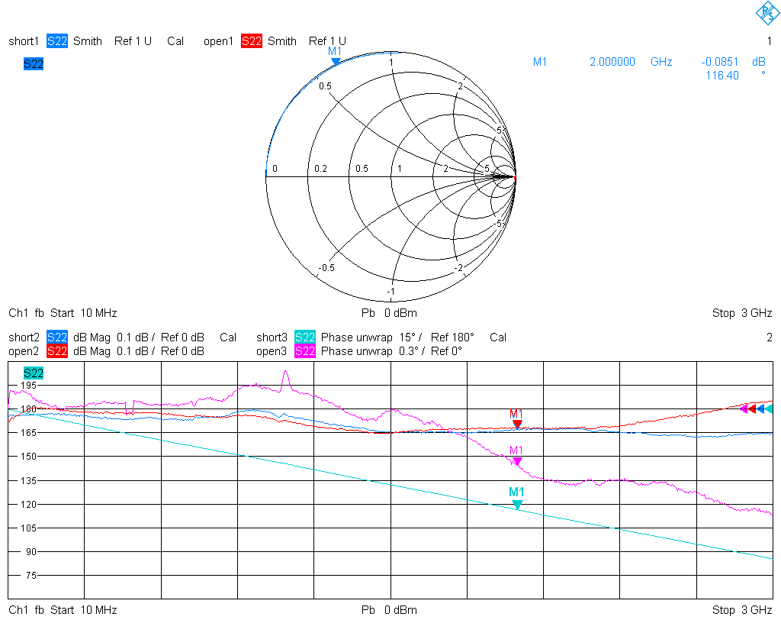Click the red S22 label of open2 trace
The height and width of the screenshot is (620, 781).
[56, 351]
